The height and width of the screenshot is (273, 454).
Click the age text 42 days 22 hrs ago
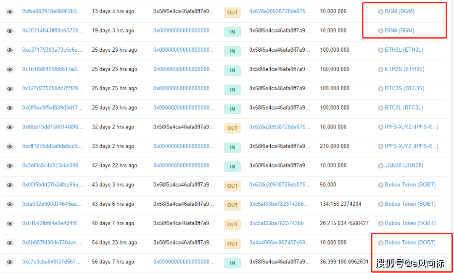114,165
